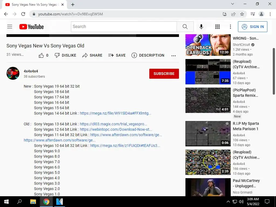276x207 pixels.
Task: Open YouTube settings three-dot menu
Action: pos(230,27)
